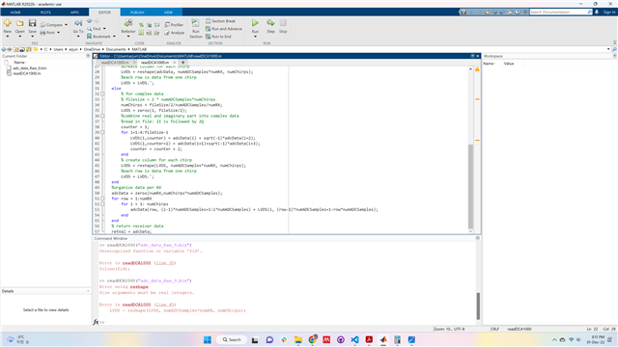
Task: Click the Open folder icon
Action: pyautogui.click(x=19, y=23)
